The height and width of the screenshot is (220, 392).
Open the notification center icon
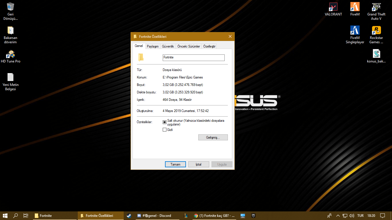(382, 216)
